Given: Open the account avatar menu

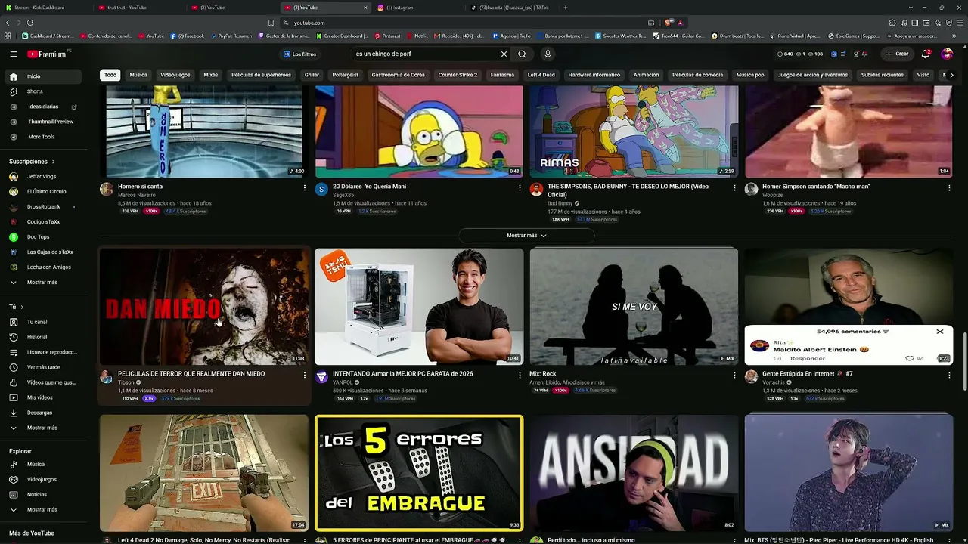Looking at the screenshot, I should (947, 54).
